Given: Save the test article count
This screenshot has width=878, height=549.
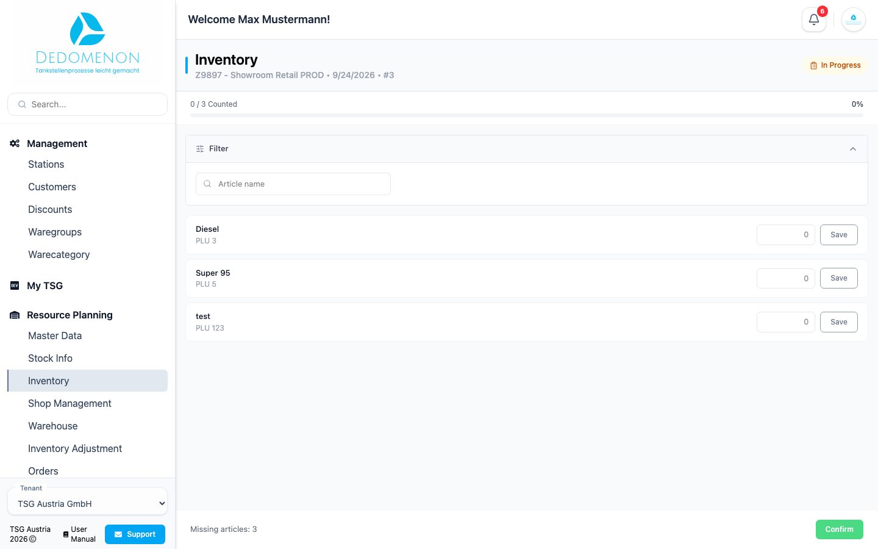Looking at the screenshot, I should pos(839,322).
